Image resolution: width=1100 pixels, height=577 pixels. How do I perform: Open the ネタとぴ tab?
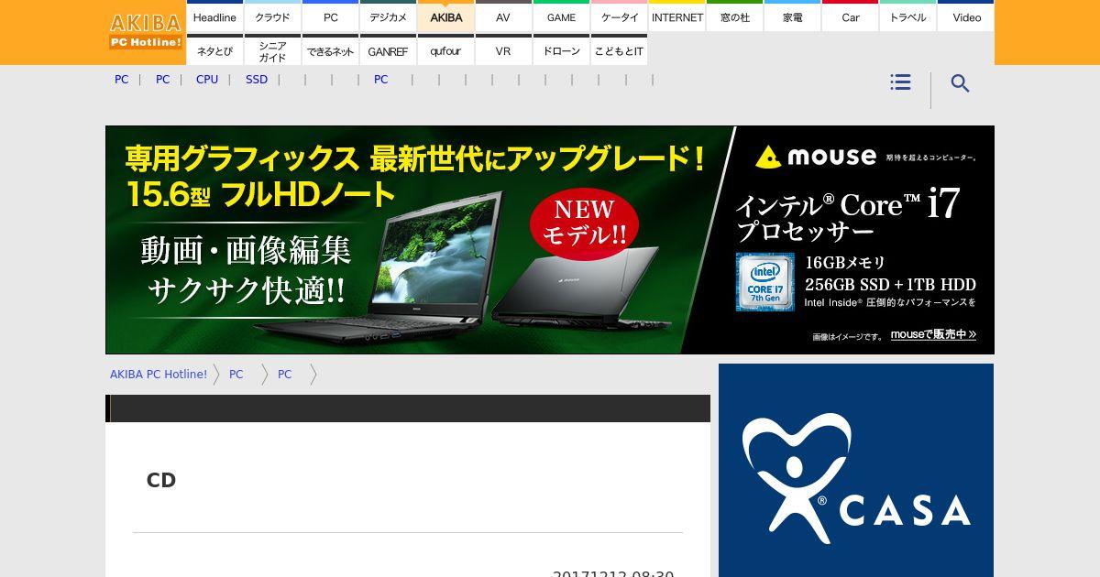coord(214,51)
